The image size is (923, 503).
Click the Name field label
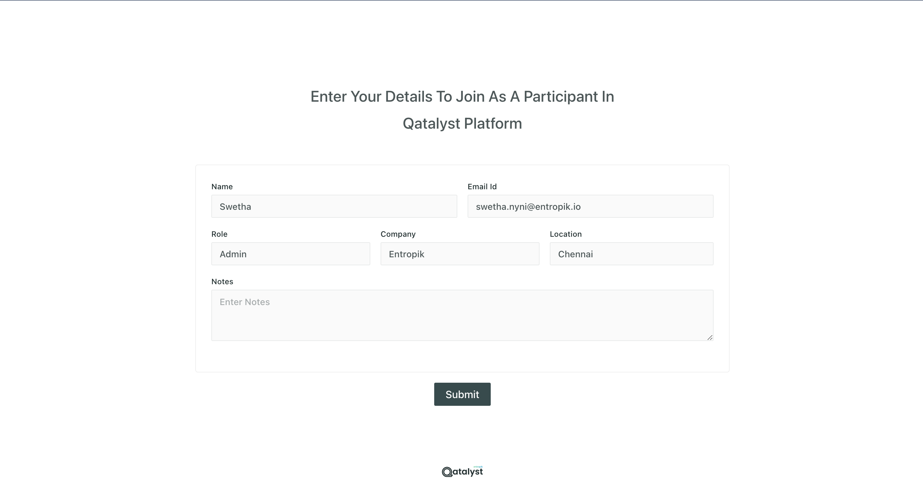click(x=222, y=186)
